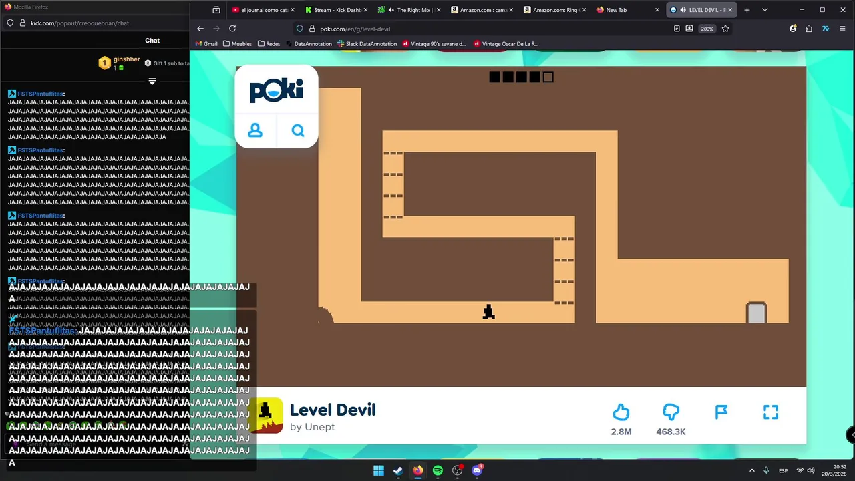Bookmark this page with star icon
Screen dimensions: 855x481
[725, 29]
